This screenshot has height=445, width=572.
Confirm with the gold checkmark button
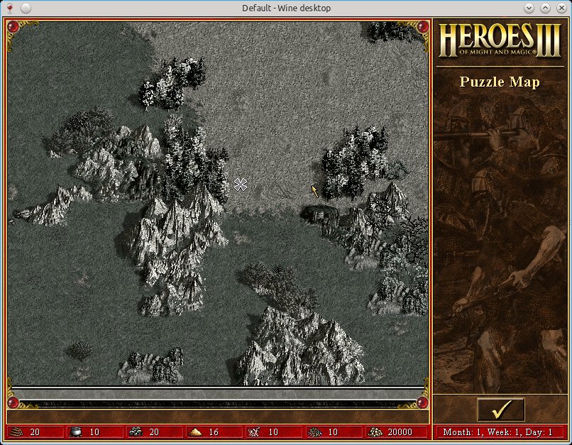click(x=500, y=410)
